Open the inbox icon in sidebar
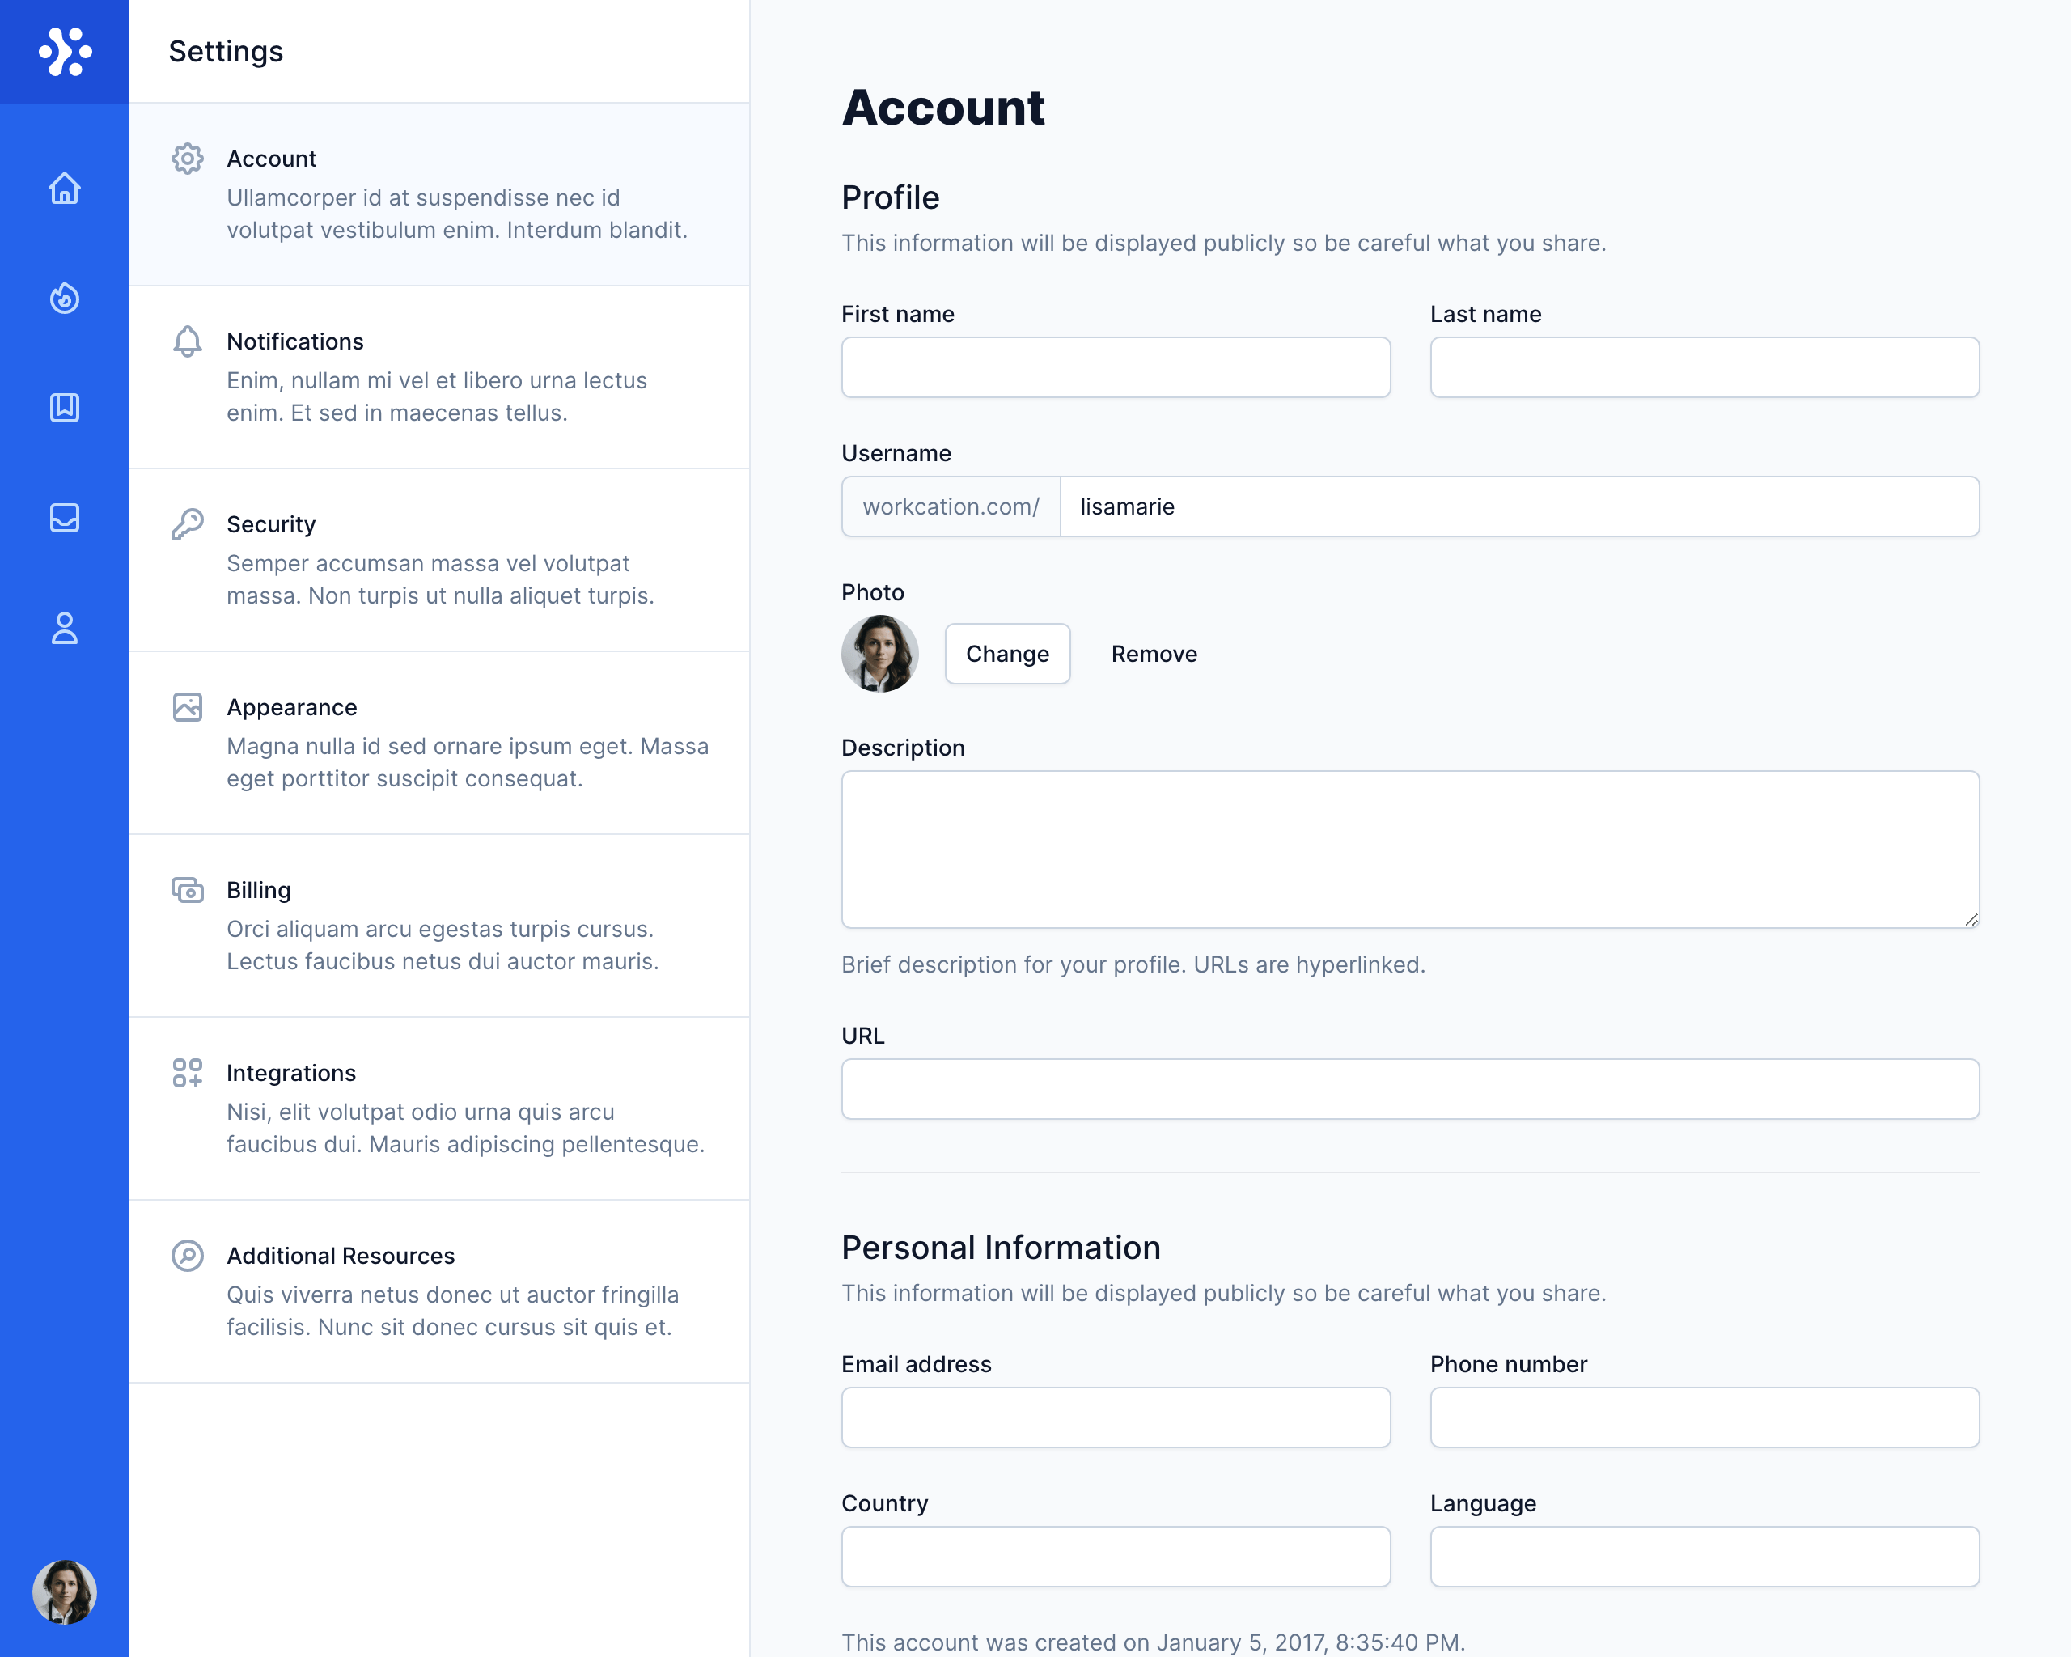This screenshot has width=2071, height=1657. coord(65,518)
